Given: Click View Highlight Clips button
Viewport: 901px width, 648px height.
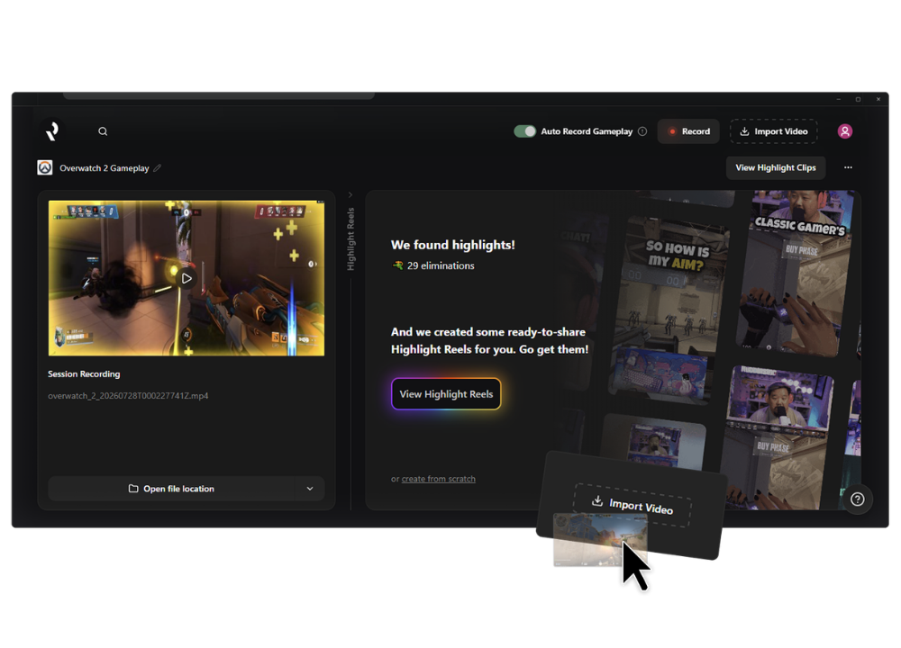Looking at the screenshot, I should (x=776, y=167).
